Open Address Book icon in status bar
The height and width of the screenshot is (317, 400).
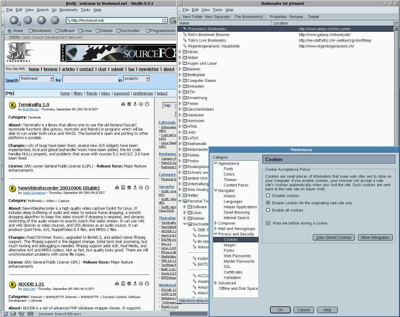(x=30, y=314)
